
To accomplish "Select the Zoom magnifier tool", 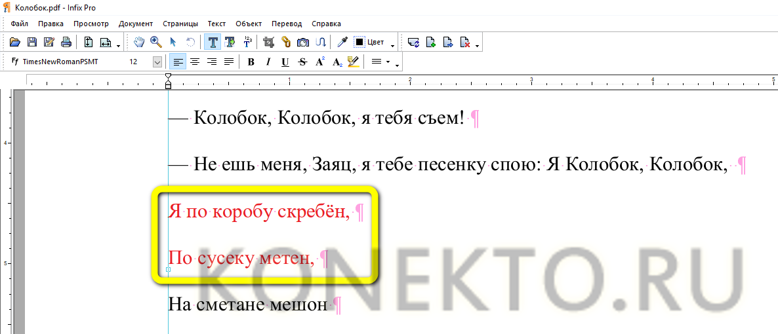I will click(x=156, y=42).
